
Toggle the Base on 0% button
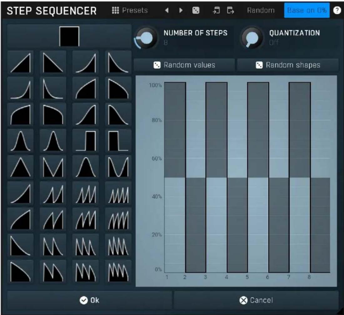(x=307, y=10)
